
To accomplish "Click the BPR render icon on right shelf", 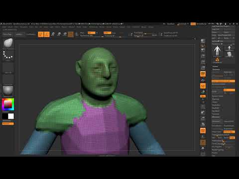I will point(203,41).
